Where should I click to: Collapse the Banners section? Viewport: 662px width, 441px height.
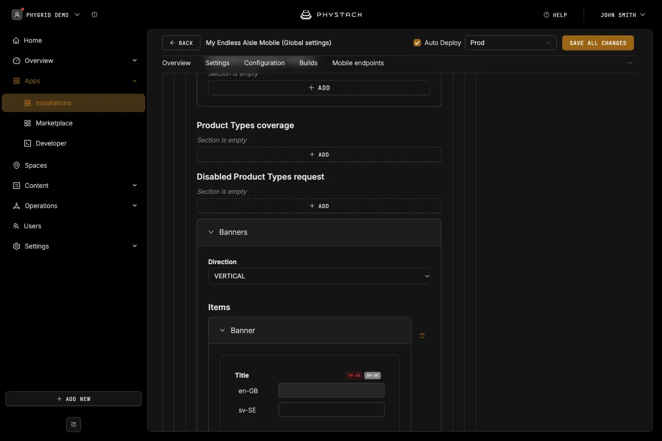pyautogui.click(x=211, y=232)
